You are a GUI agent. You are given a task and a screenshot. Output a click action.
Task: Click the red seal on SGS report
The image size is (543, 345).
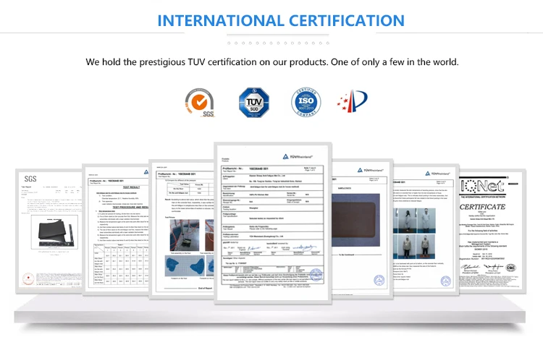(x=28, y=278)
